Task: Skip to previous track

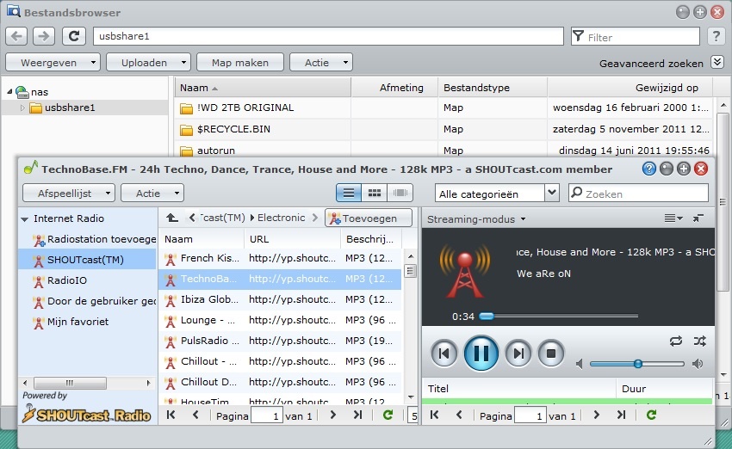Action: point(444,354)
